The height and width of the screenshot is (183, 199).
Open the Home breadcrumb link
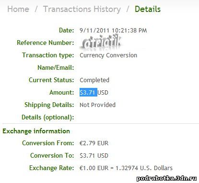click(x=18, y=9)
